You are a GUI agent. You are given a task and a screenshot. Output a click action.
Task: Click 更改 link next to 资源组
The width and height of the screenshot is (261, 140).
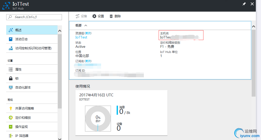coord(88,33)
